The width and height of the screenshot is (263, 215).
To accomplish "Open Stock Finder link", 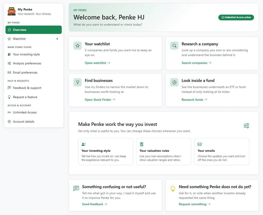I will coord(100,100).
